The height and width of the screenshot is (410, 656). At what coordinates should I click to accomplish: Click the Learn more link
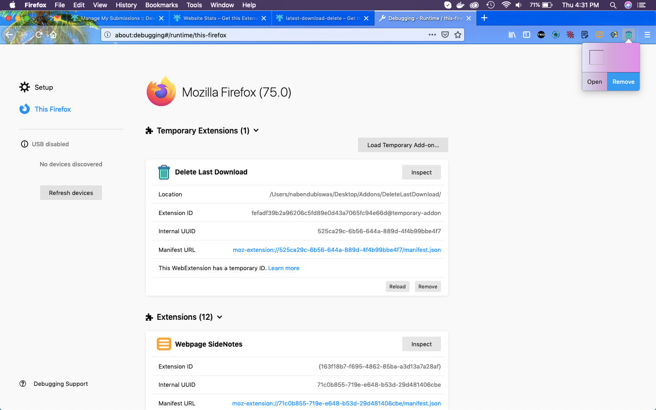click(x=284, y=268)
